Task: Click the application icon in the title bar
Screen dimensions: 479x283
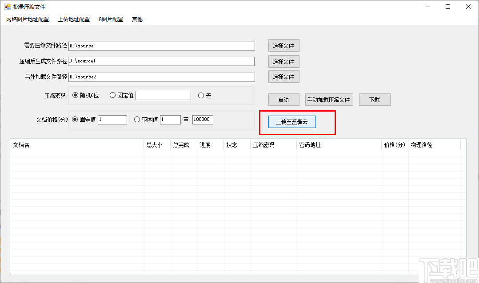Action: pyautogui.click(x=7, y=7)
